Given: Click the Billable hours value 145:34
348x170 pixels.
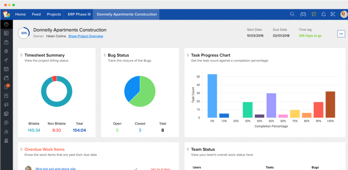Looking at the screenshot, I should (x=34, y=130).
